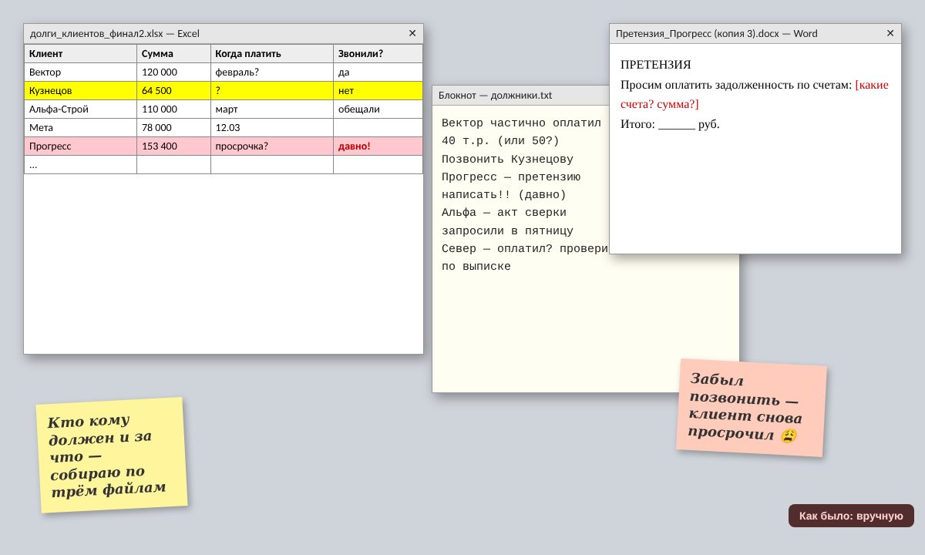Select the 'февраль?' cell in the table
Viewport: 925px width, 555px height.
coord(272,72)
